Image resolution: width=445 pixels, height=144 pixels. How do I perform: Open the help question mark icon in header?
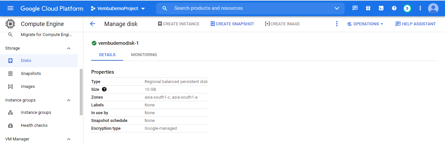point(394,8)
